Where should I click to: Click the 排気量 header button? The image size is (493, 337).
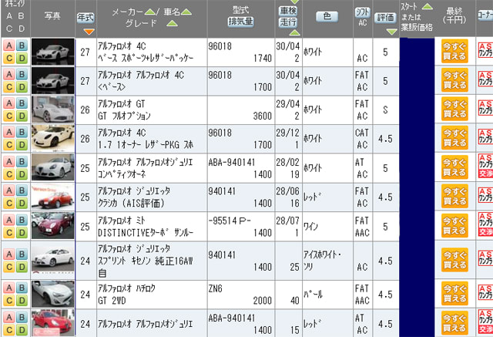pyautogui.click(x=240, y=22)
